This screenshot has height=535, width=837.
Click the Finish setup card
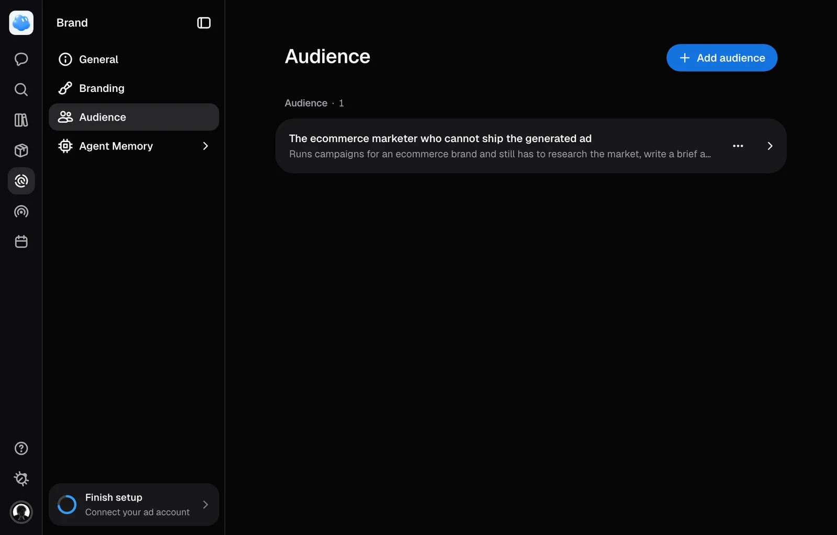[134, 505]
